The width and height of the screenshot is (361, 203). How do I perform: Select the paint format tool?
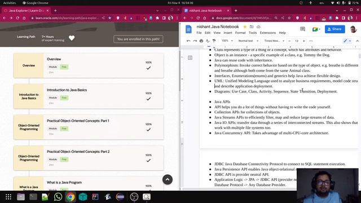pos(214,41)
